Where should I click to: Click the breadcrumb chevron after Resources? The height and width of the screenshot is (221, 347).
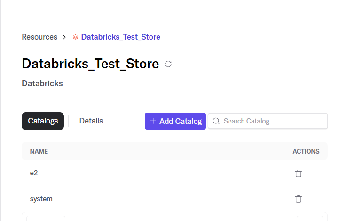click(64, 37)
